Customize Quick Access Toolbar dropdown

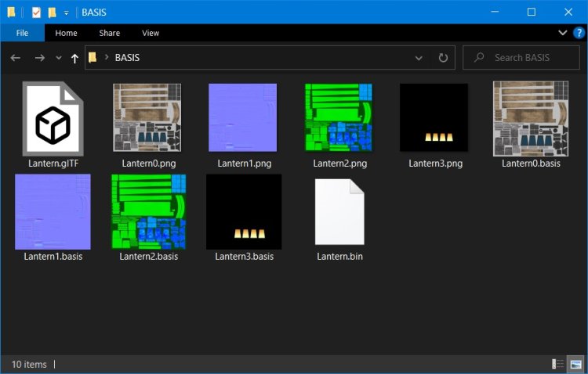67,13
